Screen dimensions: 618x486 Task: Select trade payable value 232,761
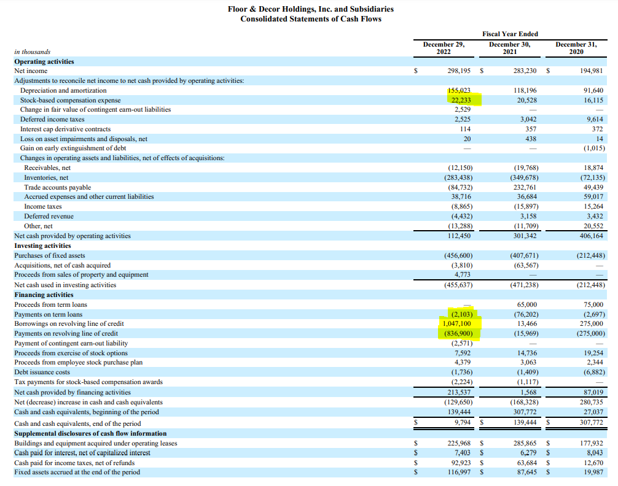(525, 188)
